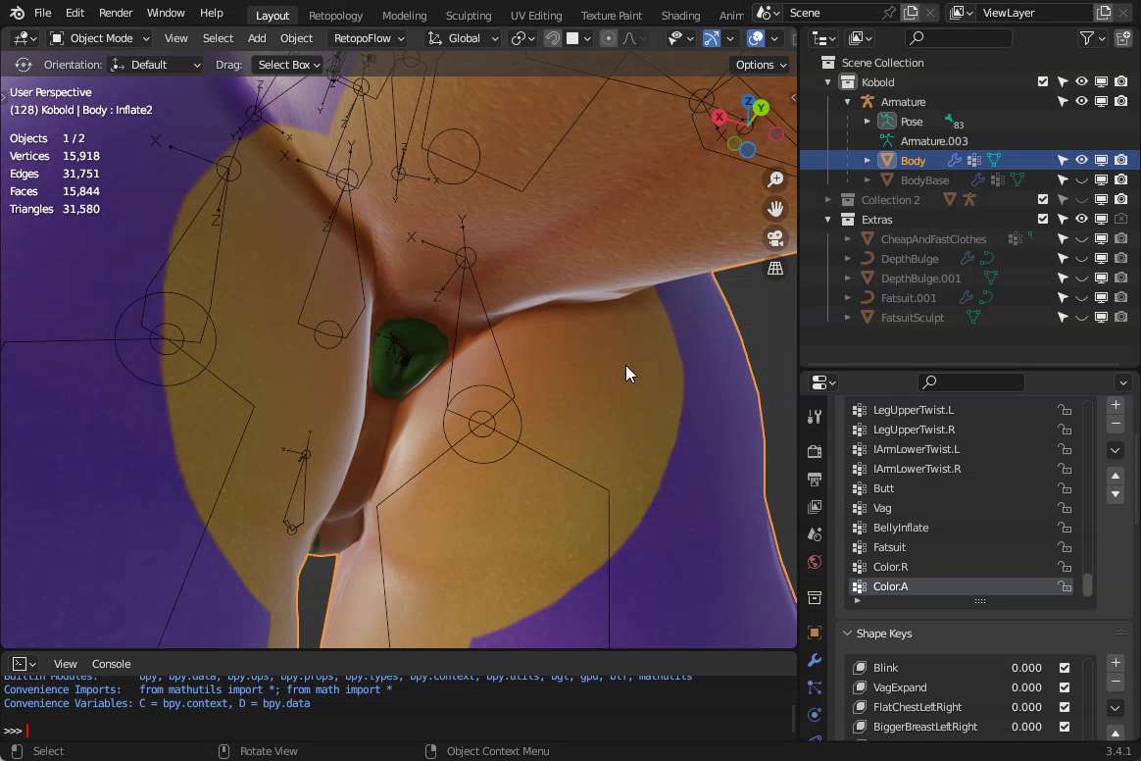Image resolution: width=1141 pixels, height=761 pixels.
Task: Show the BodyBase object in viewport
Action: click(1082, 179)
